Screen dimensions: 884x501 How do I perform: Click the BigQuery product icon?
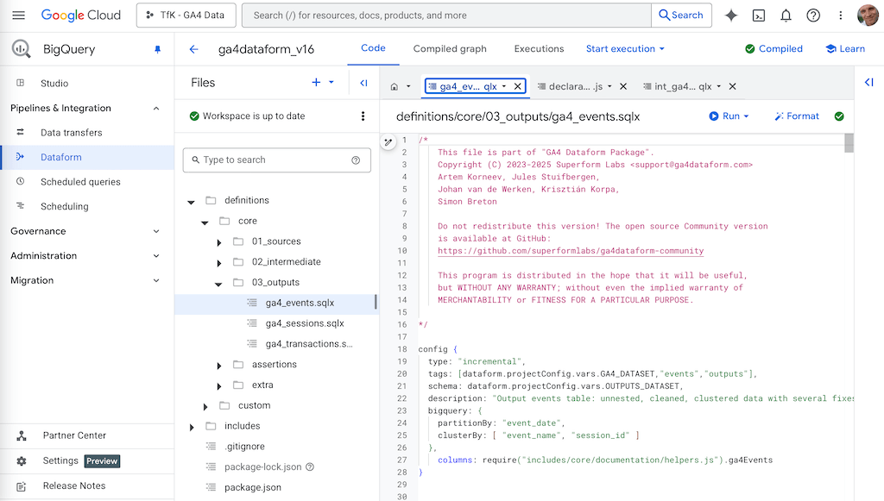[x=21, y=49]
